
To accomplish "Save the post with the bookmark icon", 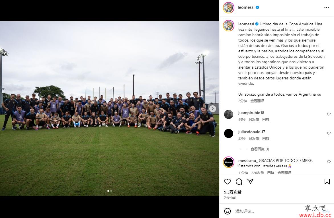I will [x=327, y=182].
